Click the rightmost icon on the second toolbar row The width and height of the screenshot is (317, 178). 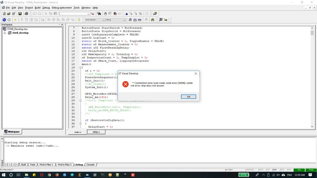coord(166,20)
